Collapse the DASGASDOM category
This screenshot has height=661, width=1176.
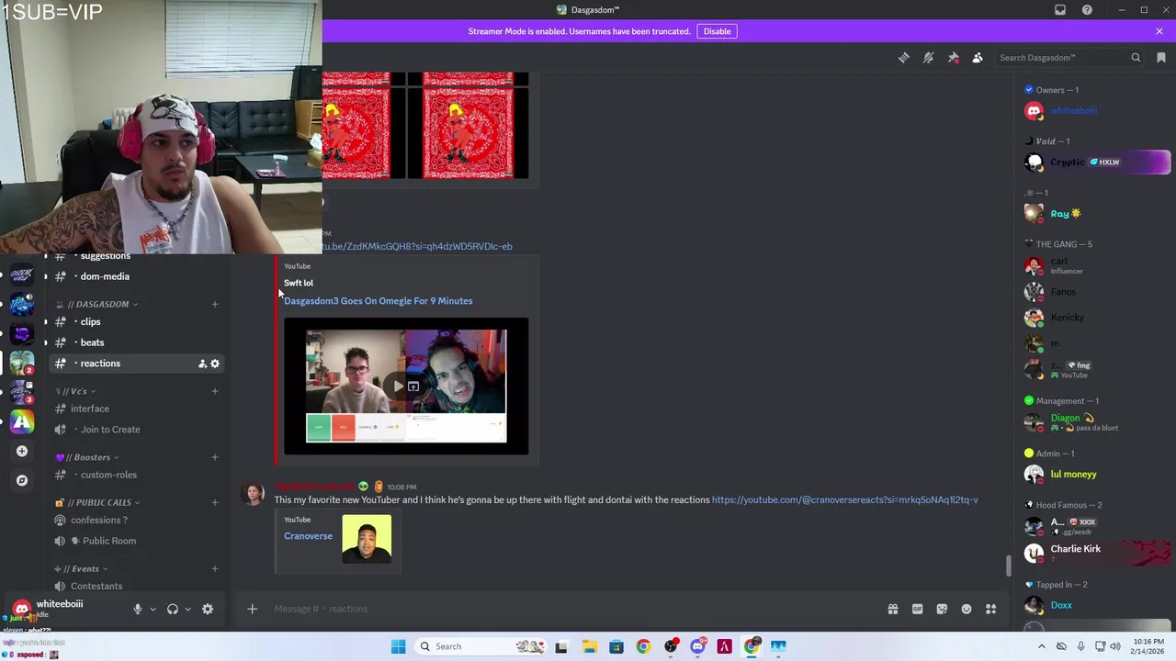tap(97, 304)
